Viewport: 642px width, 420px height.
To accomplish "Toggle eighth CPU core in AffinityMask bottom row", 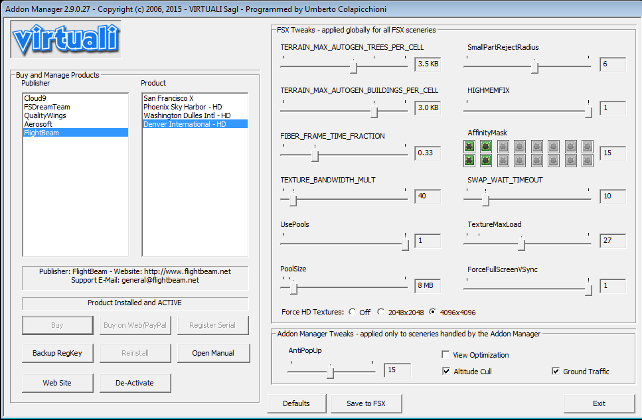I will [588, 161].
